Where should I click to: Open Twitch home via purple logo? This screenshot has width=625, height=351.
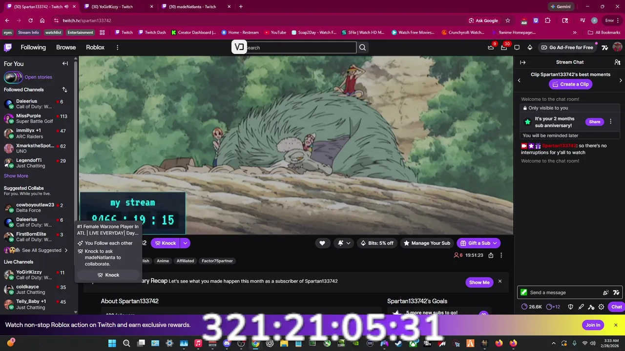8,47
